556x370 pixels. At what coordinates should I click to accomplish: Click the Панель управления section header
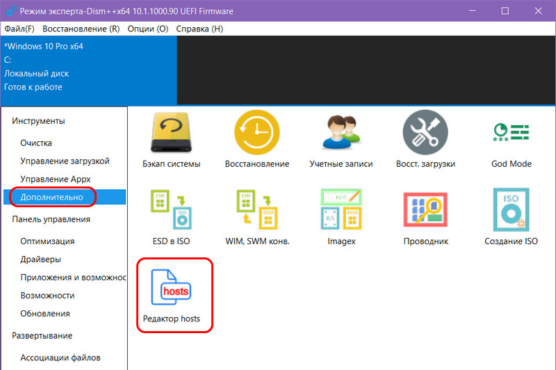51,219
